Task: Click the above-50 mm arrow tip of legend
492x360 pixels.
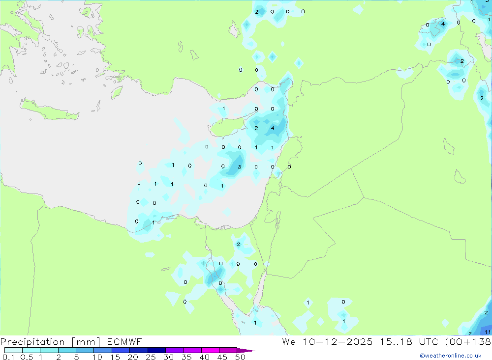Action: (246, 350)
